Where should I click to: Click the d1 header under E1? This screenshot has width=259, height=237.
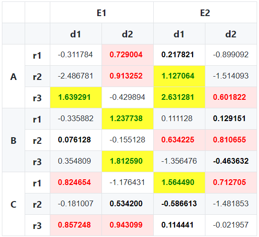coord(76,34)
